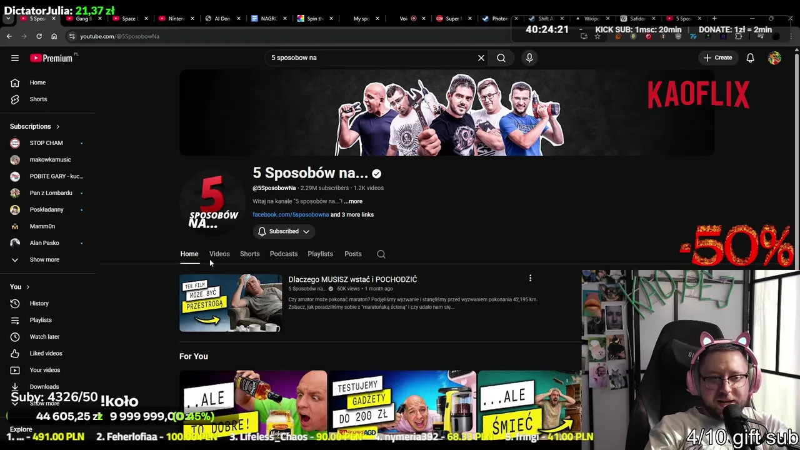Switch to the Podcasts tab
The image size is (800, 450).
coord(284,254)
